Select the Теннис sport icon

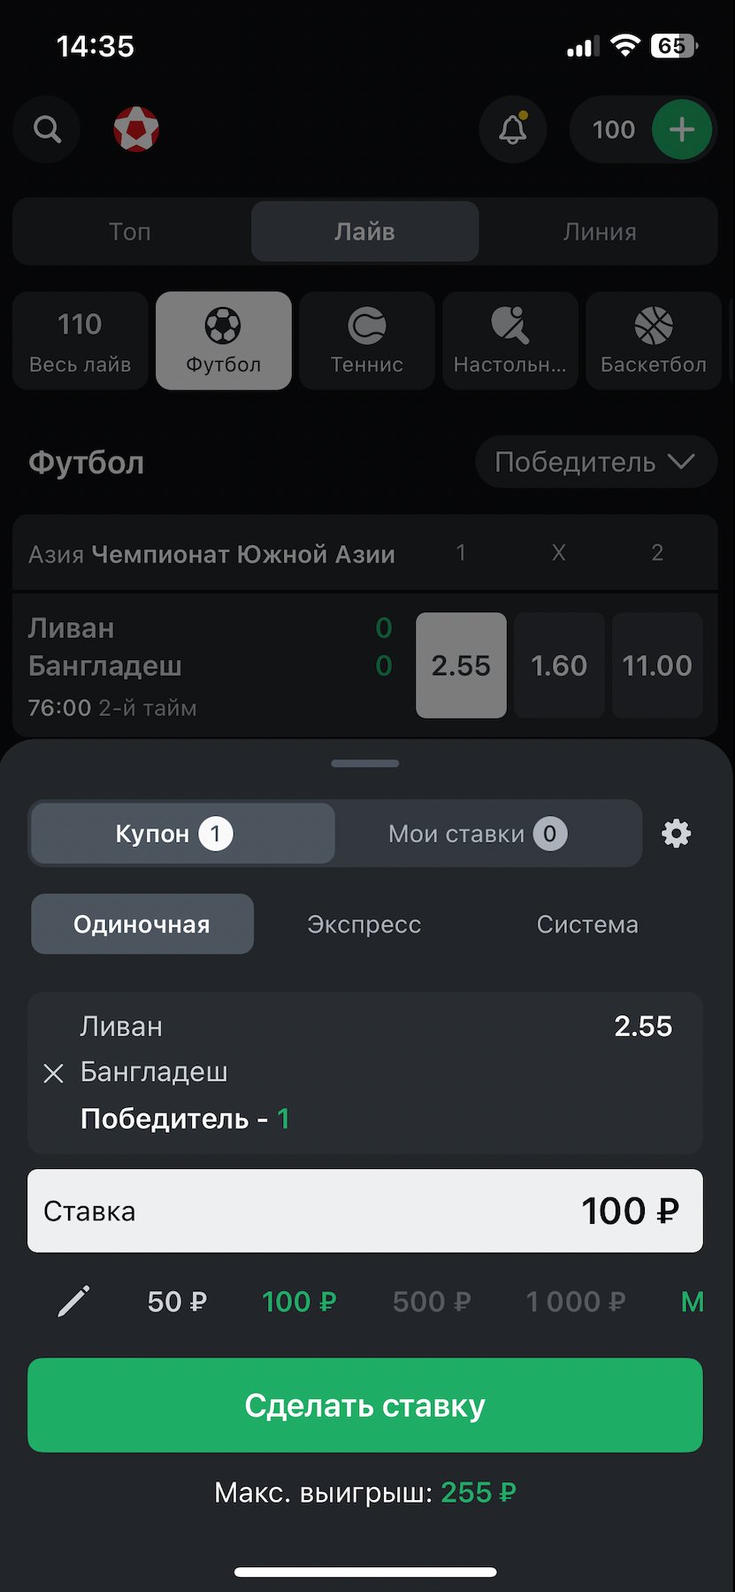[366, 341]
